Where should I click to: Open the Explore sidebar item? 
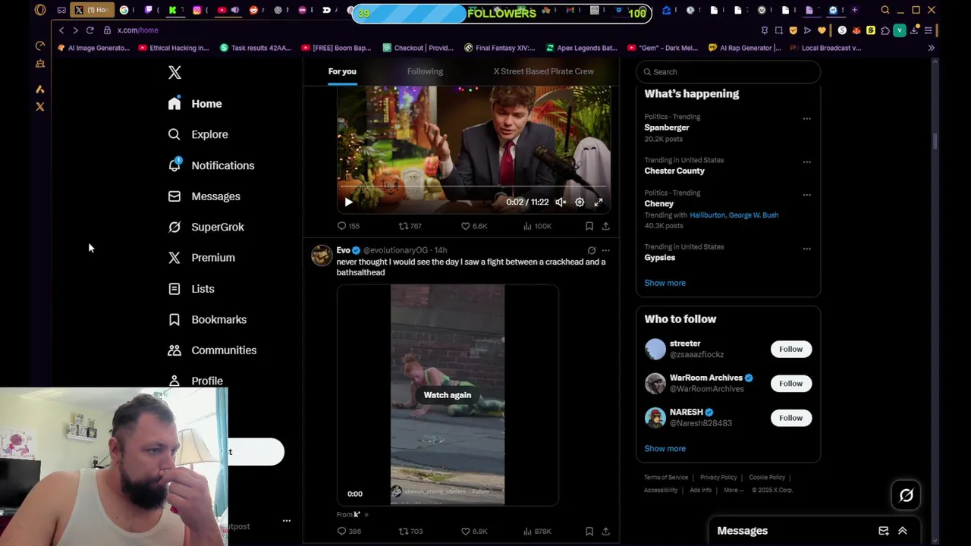point(198,134)
